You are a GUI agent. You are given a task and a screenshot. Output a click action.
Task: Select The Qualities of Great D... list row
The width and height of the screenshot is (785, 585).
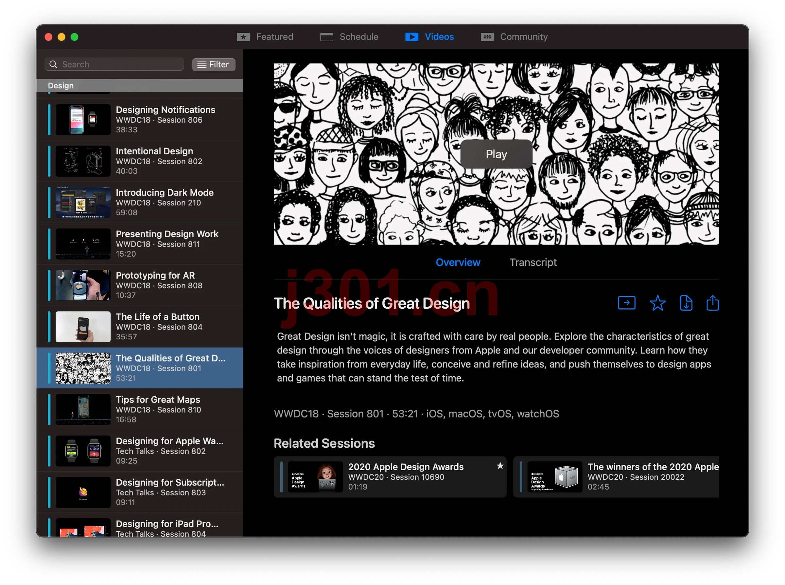(140, 368)
